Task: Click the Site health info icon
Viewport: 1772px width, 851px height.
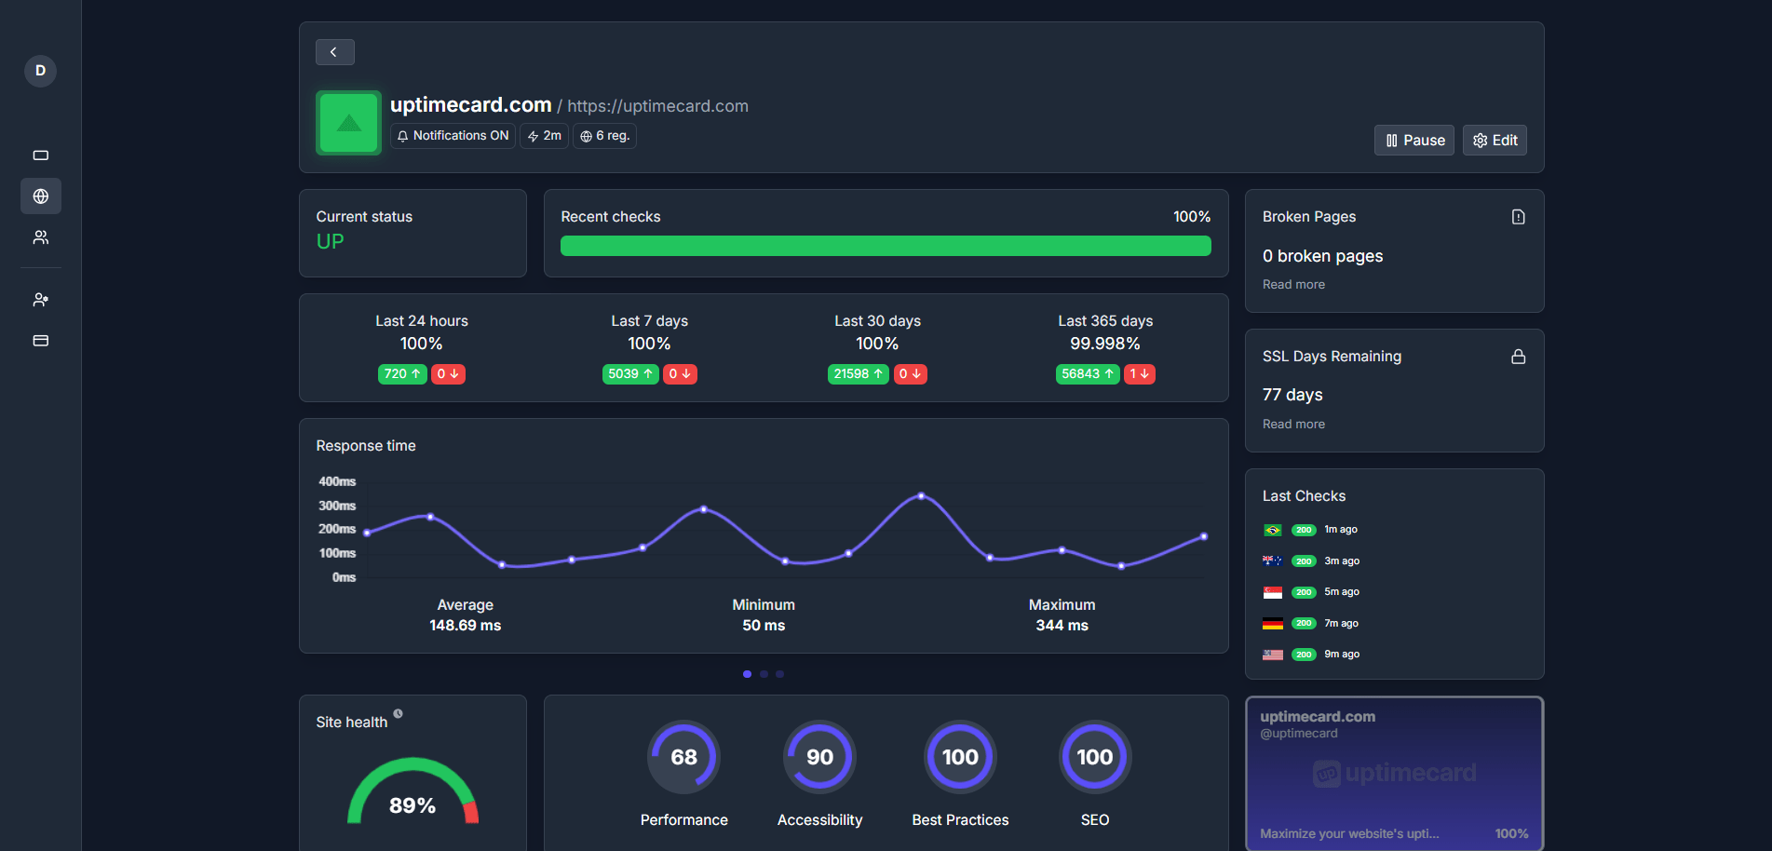Action: coord(398,714)
